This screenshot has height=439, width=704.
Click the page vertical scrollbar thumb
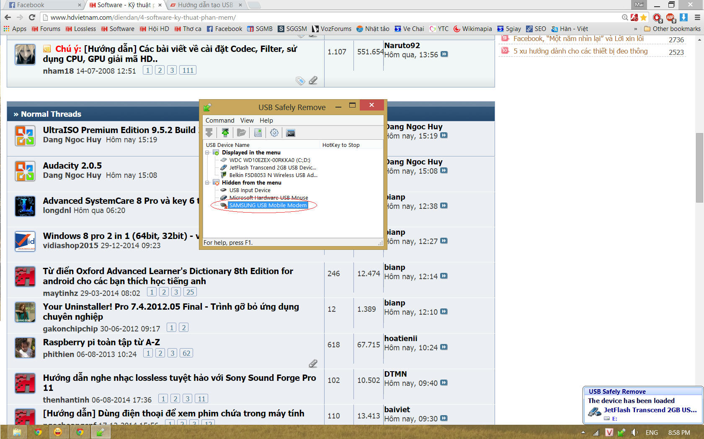tap(699, 167)
